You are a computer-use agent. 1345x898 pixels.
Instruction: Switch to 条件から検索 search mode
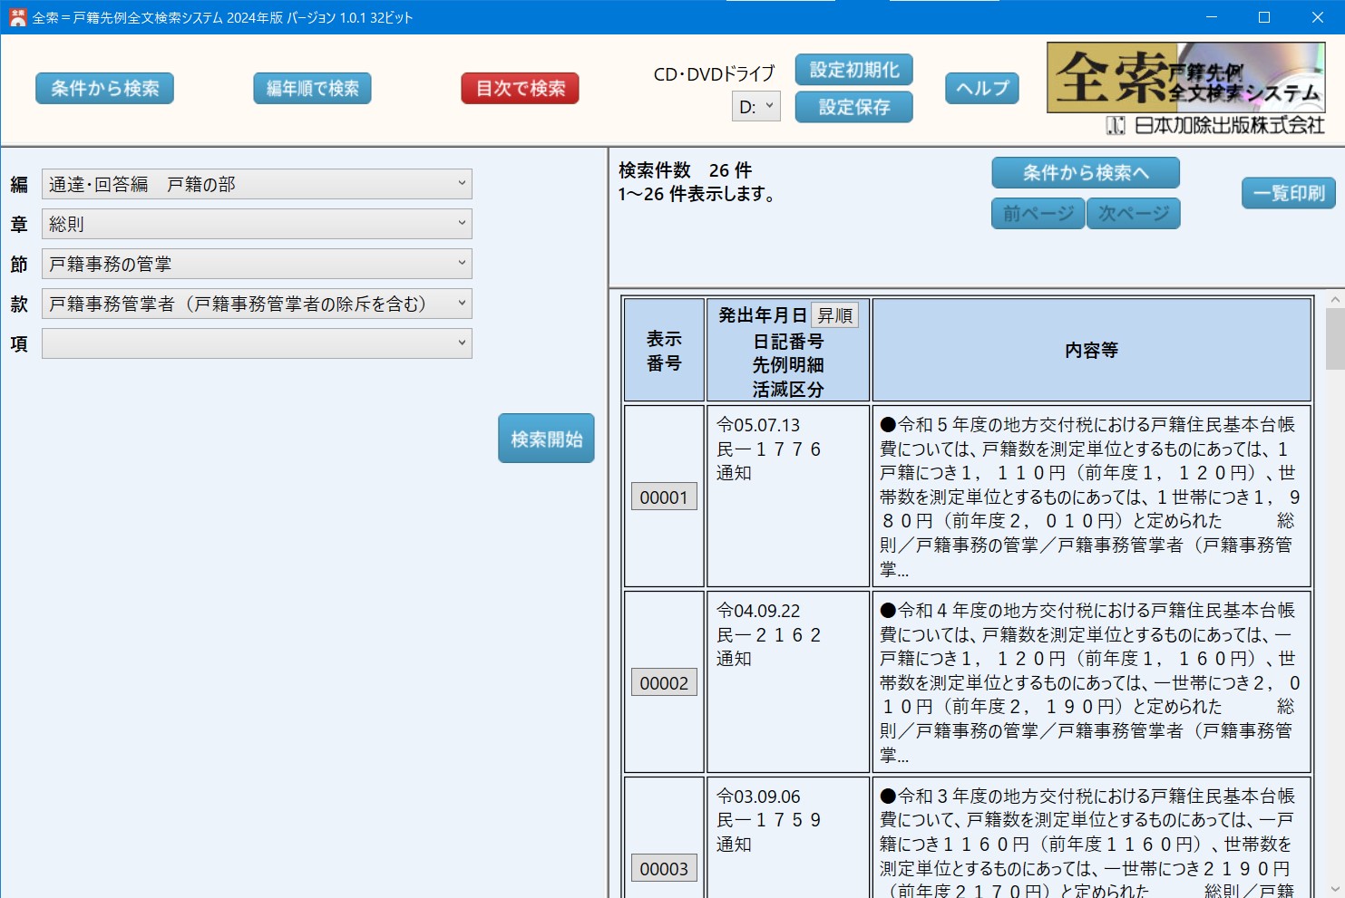pos(104,89)
